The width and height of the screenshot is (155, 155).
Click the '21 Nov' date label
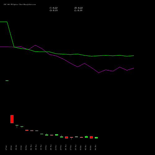click(56, 148)
